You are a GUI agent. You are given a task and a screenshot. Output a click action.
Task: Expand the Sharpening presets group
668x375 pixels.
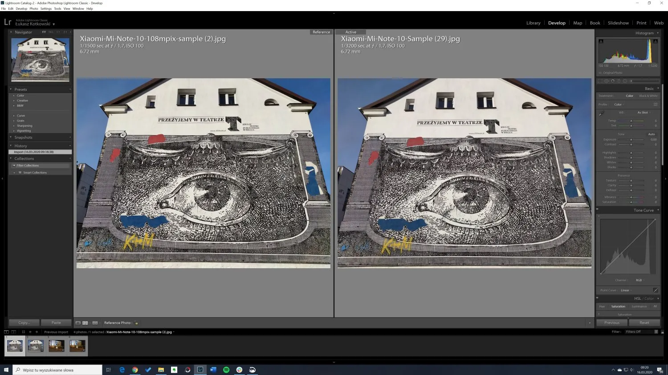(14, 126)
